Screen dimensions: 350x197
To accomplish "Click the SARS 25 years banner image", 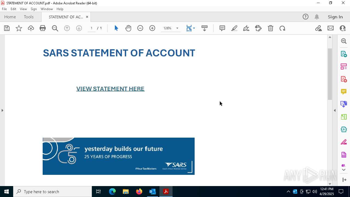I will click(119, 156).
